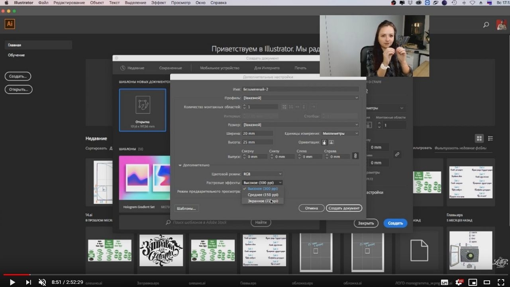Open the Для Интернета tab
Viewport: 510px width, 287px height.
click(267, 68)
